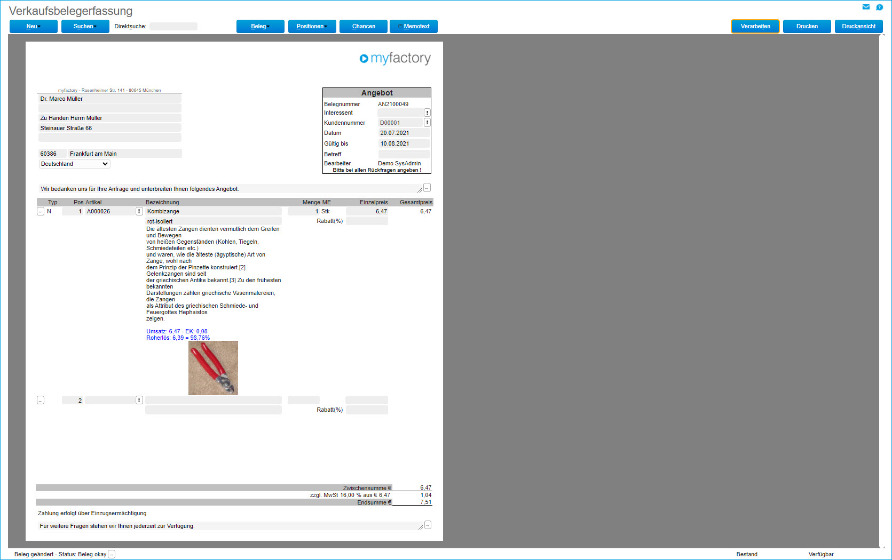The width and height of the screenshot is (892, 560).
Task: Open the editor button for the closing text
Action: tap(428, 525)
